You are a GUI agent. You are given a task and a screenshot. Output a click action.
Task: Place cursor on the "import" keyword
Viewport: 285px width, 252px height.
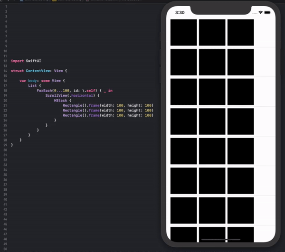pos(17,61)
